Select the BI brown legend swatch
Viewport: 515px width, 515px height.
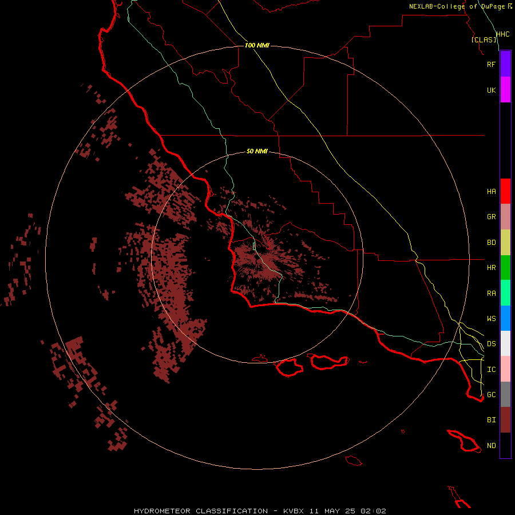[505, 420]
